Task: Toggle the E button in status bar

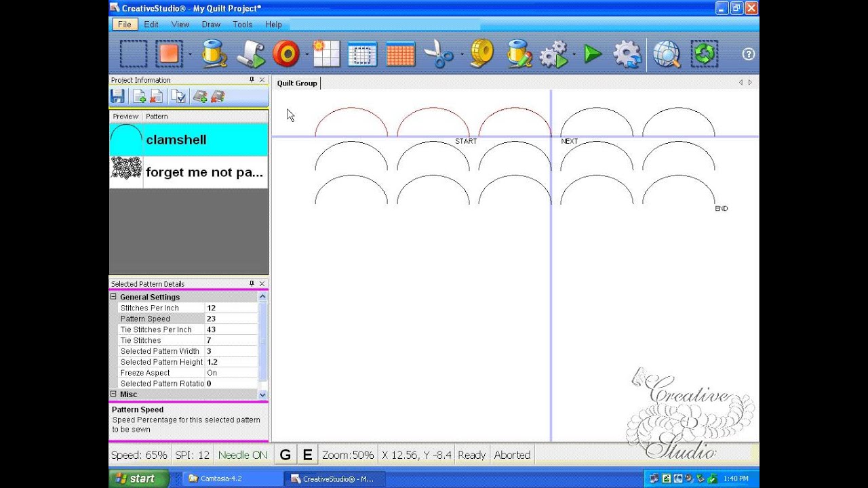Action: coord(307,455)
